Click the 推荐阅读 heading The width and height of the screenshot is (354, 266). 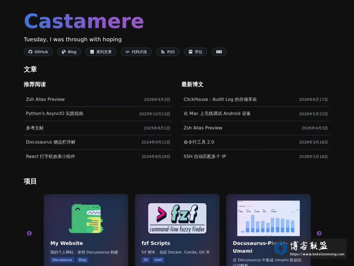(35, 84)
